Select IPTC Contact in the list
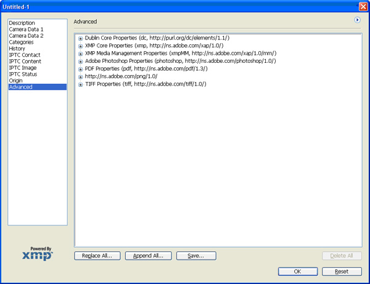The height and width of the screenshot is (284, 370). click(x=24, y=55)
